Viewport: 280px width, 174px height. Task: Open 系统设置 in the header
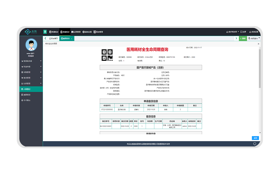pos(253,32)
